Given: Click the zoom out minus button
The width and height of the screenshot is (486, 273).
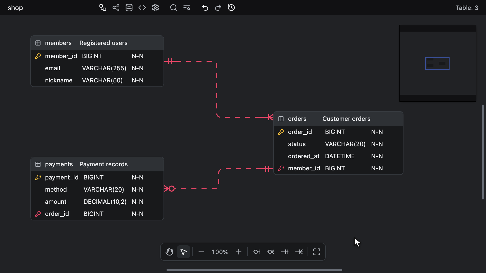Looking at the screenshot, I should point(201,252).
